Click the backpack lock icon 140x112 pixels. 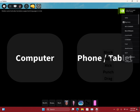point(39,6)
